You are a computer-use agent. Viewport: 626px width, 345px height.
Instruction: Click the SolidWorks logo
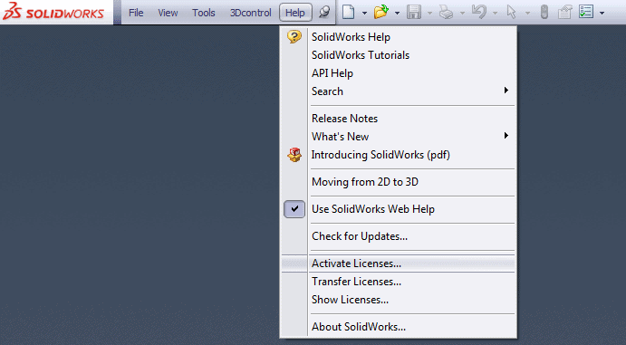[53, 12]
